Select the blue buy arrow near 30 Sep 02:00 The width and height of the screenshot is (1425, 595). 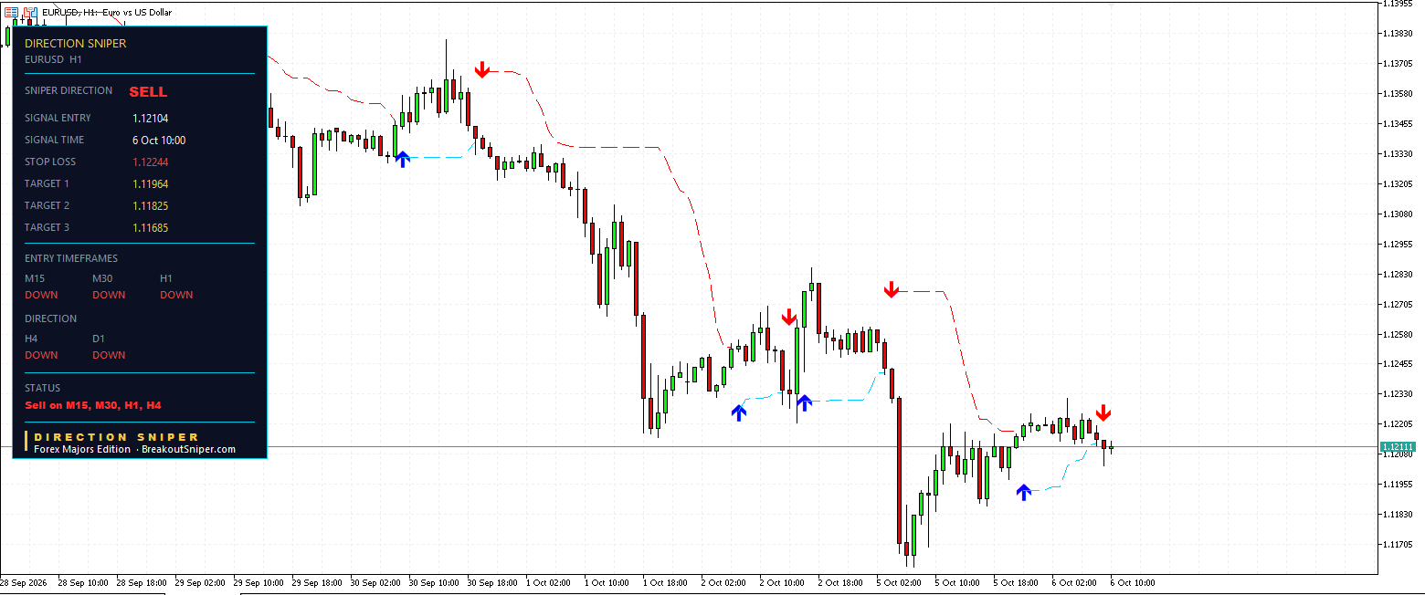click(403, 159)
